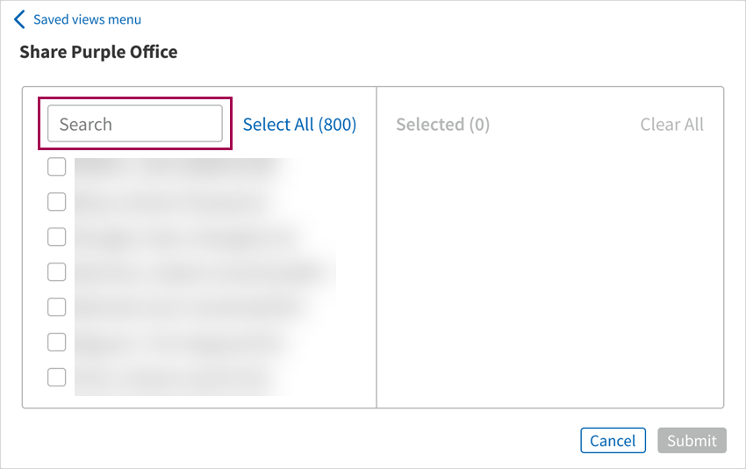Viewport: 746px width, 469px height.
Task: Open the Saved views menu link
Action: click(87, 19)
